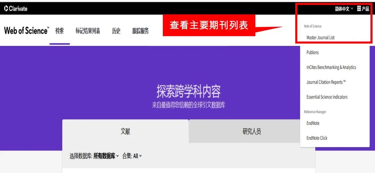Launch EndNote from Reference Manager
Screen dimensions: 375x173
[x=313, y=123]
